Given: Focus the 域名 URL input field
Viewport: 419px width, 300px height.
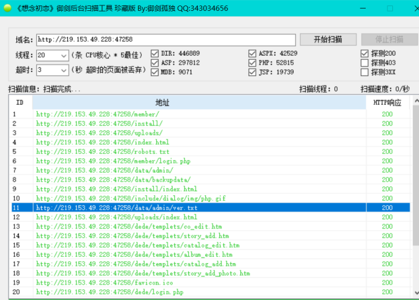Looking at the screenshot, I should [x=166, y=39].
